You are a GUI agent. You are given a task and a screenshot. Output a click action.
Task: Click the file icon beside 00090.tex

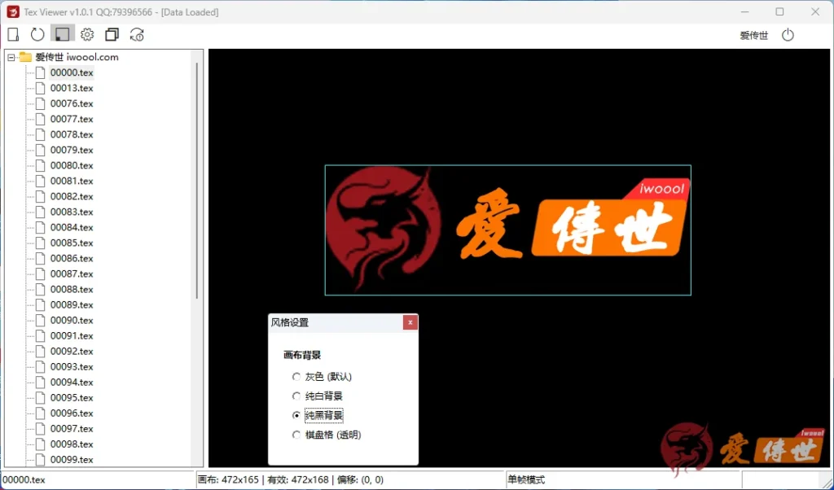click(x=40, y=320)
